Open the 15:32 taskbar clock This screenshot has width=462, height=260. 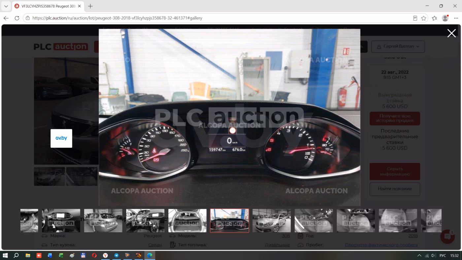pos(454,255)
